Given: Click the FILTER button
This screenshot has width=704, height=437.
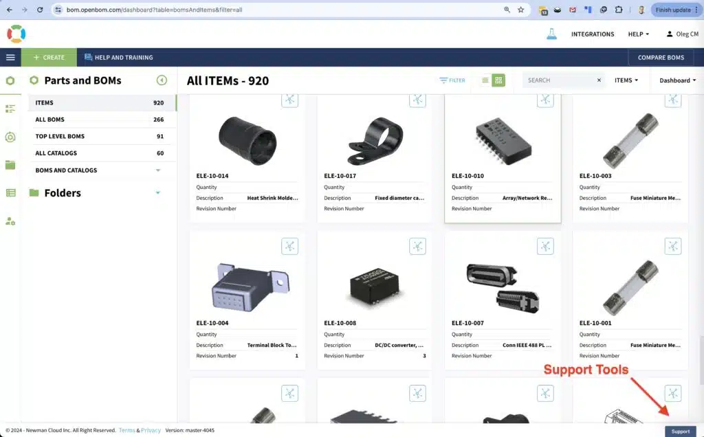Looking at the screenshot, I should (452, 80).
